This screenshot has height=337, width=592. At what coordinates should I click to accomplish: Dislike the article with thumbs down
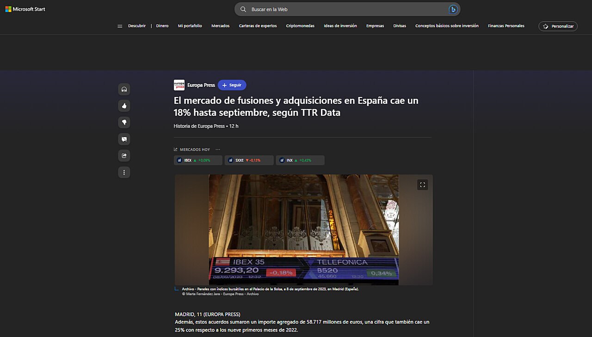[x=124, y=122]
